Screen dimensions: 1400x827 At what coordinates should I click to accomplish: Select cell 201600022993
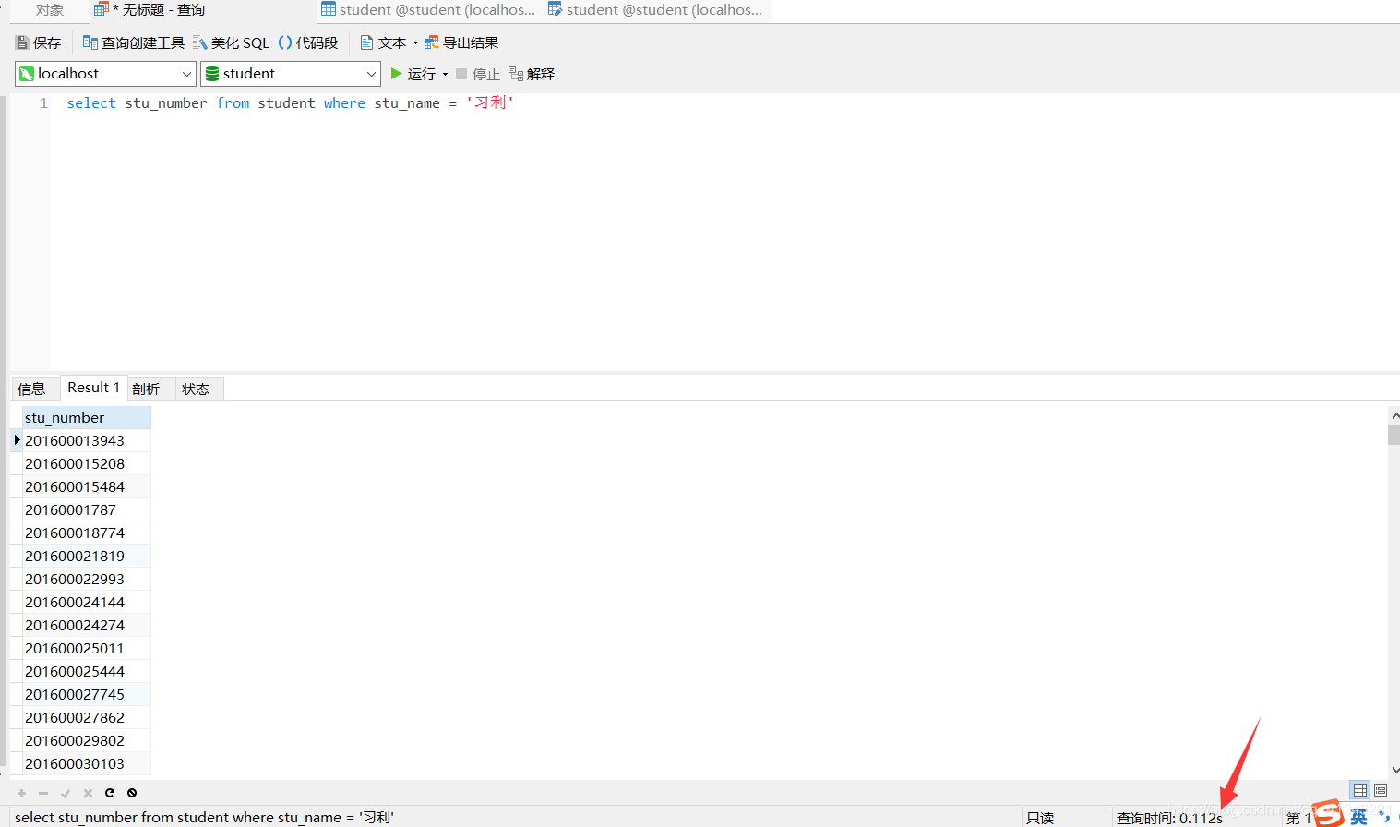pos(86,579)
